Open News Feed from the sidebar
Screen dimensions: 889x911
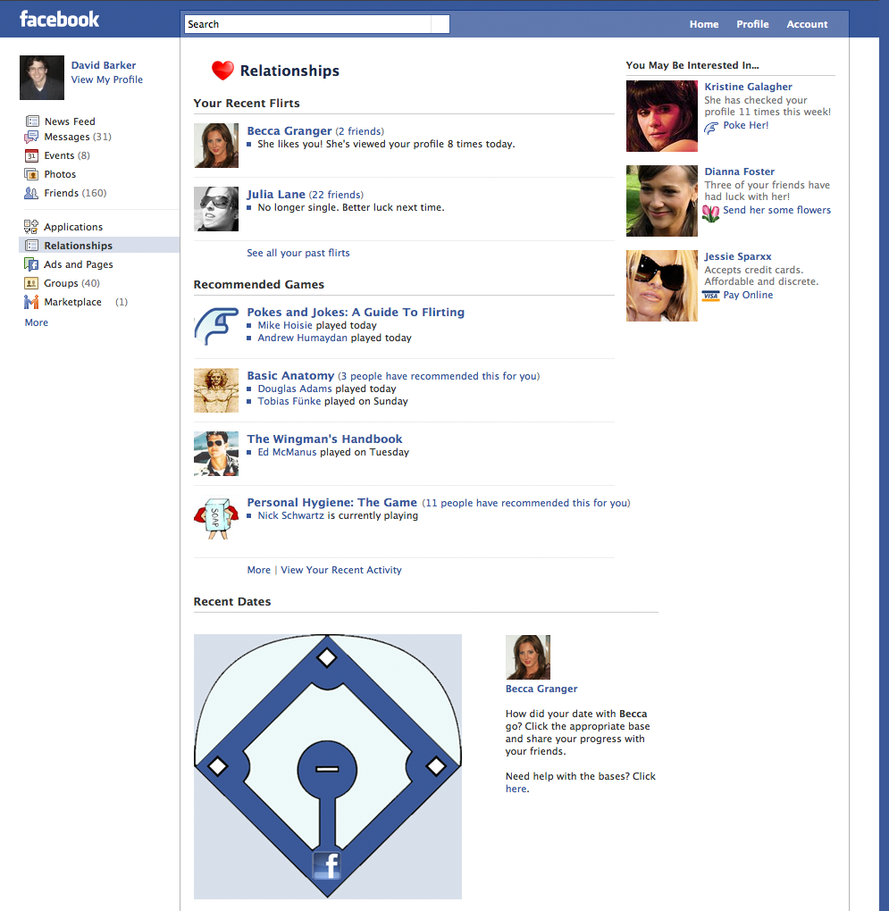(70, 121)
